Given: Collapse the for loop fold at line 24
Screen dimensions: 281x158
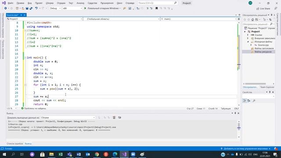Looking at the screenshot, I should (25, 85).
